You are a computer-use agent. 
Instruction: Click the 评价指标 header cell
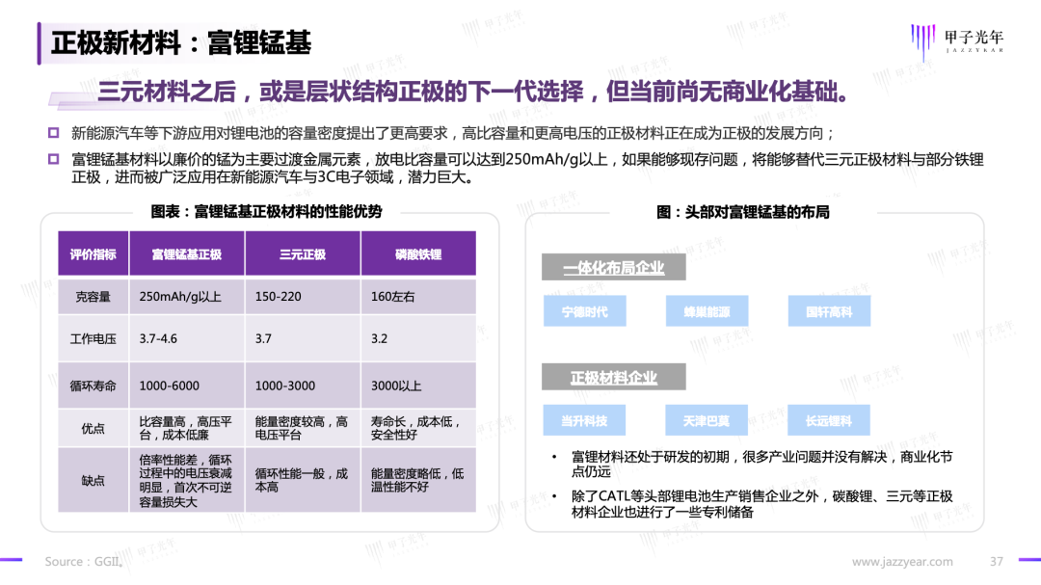click(93, 254)
